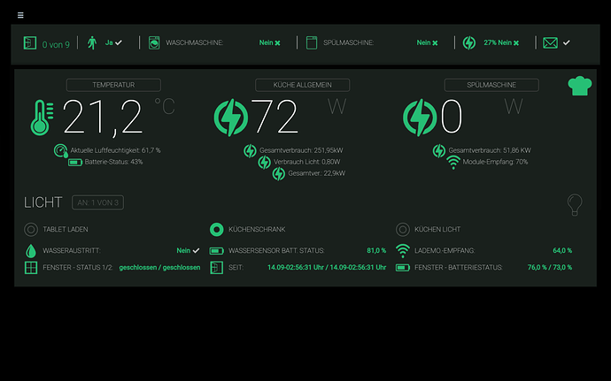Toggle the Tablet Laden switch
The image size is (611, 381).
coord(31,229)
